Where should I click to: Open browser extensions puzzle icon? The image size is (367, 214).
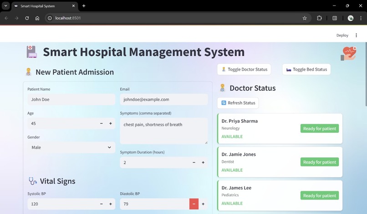[x=319, y=18]
